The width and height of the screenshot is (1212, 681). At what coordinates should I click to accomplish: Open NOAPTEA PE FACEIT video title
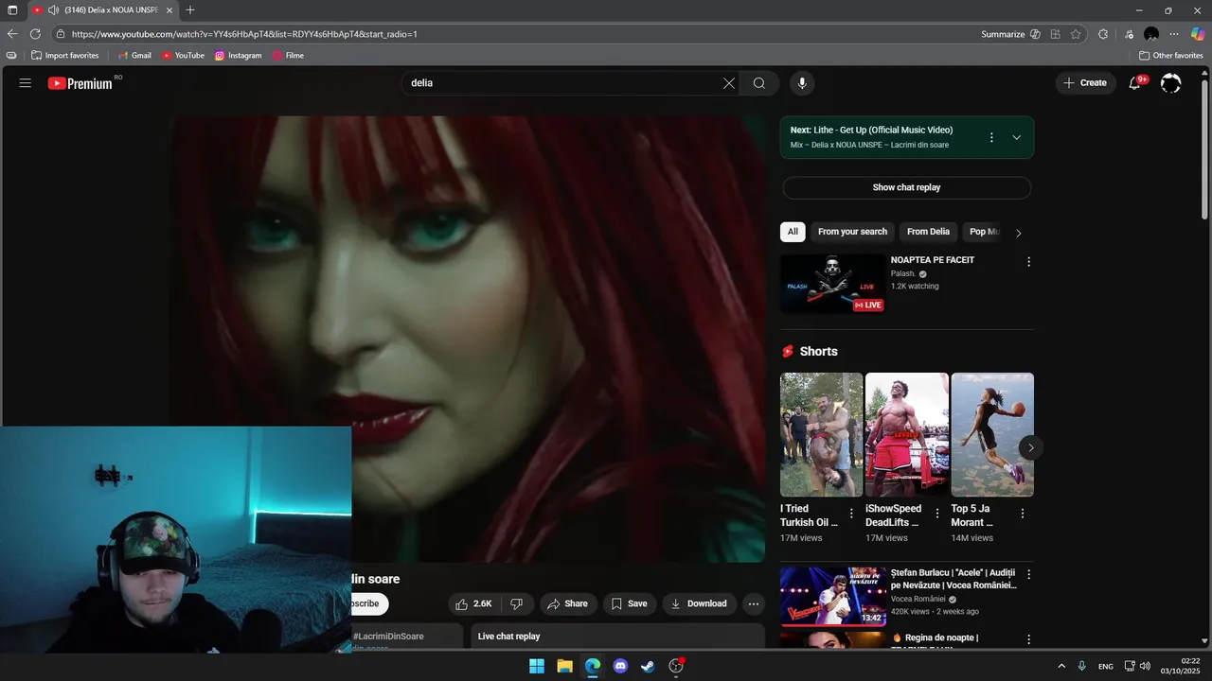coord(933,260)
